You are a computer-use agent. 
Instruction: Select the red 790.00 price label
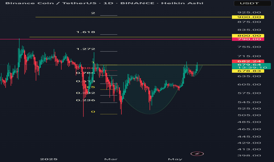pos(248,39)
